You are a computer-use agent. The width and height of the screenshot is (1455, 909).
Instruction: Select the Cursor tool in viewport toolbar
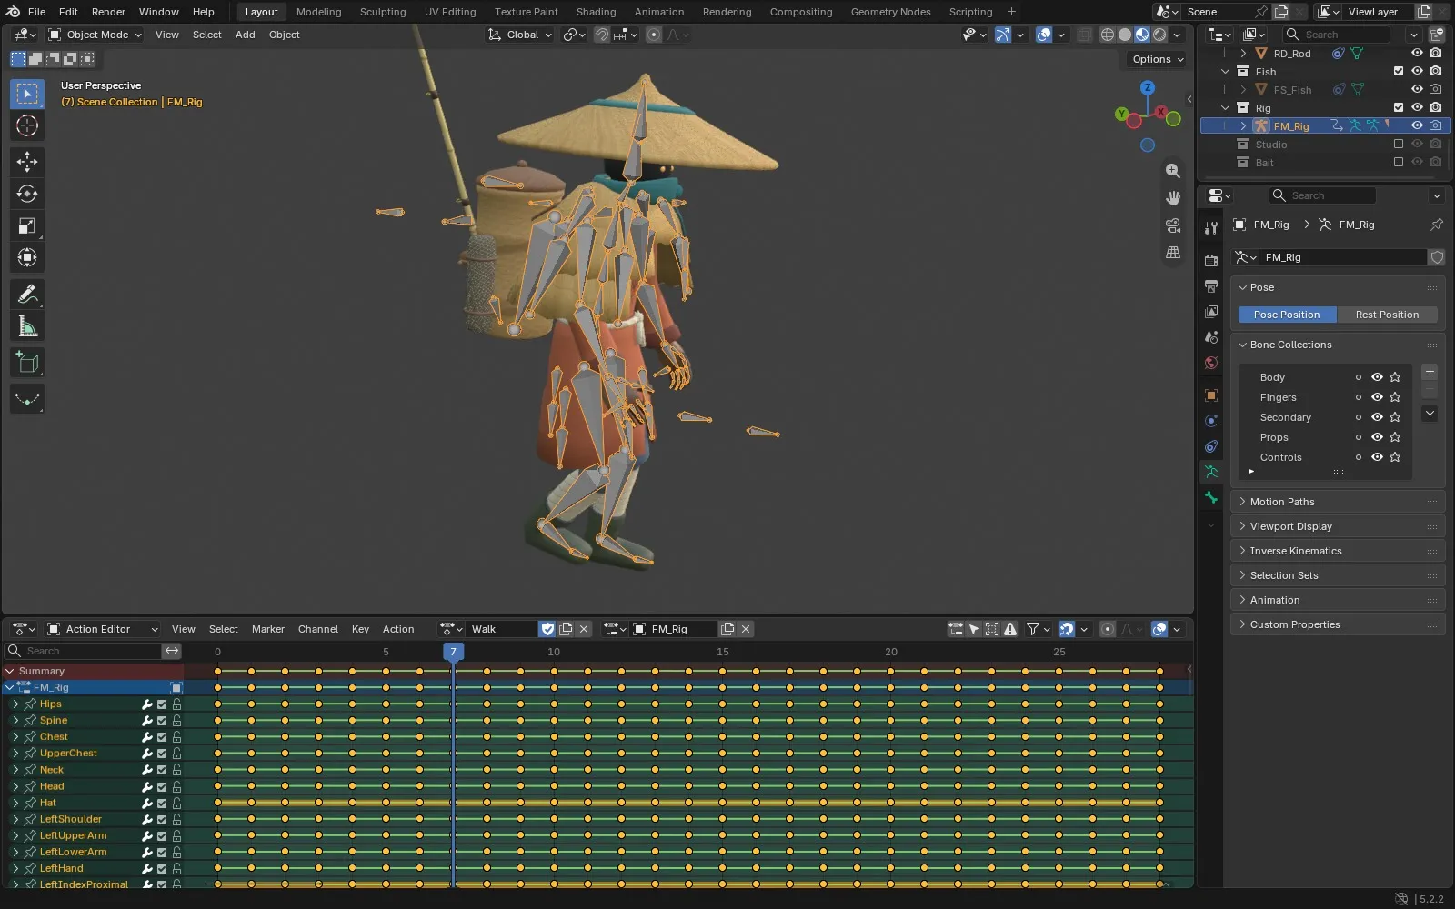27,125
